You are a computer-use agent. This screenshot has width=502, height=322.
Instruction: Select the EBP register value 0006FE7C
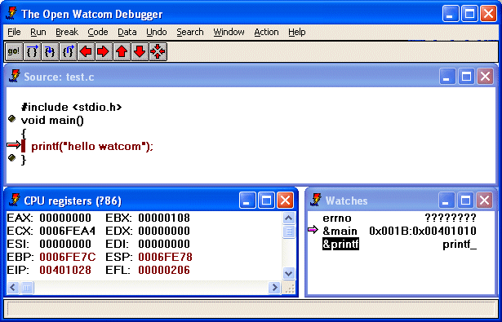click(68, 257)
